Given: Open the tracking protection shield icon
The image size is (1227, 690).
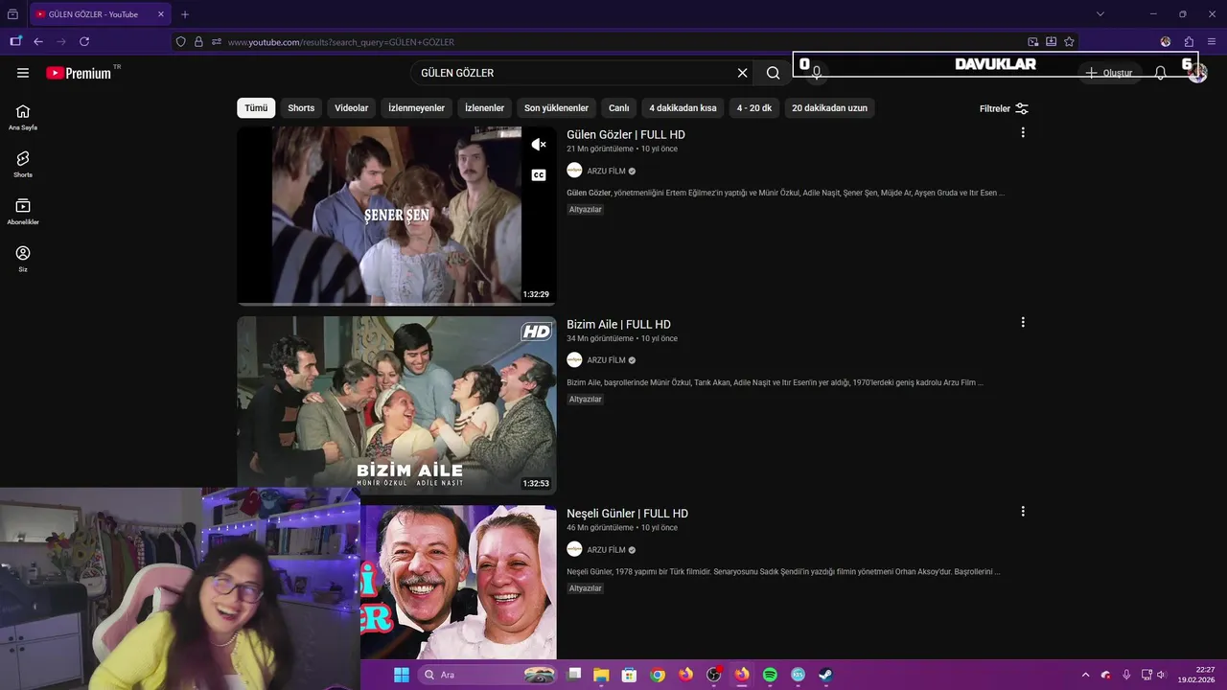Looking at the screenshot, I should [x=180, y=42].
